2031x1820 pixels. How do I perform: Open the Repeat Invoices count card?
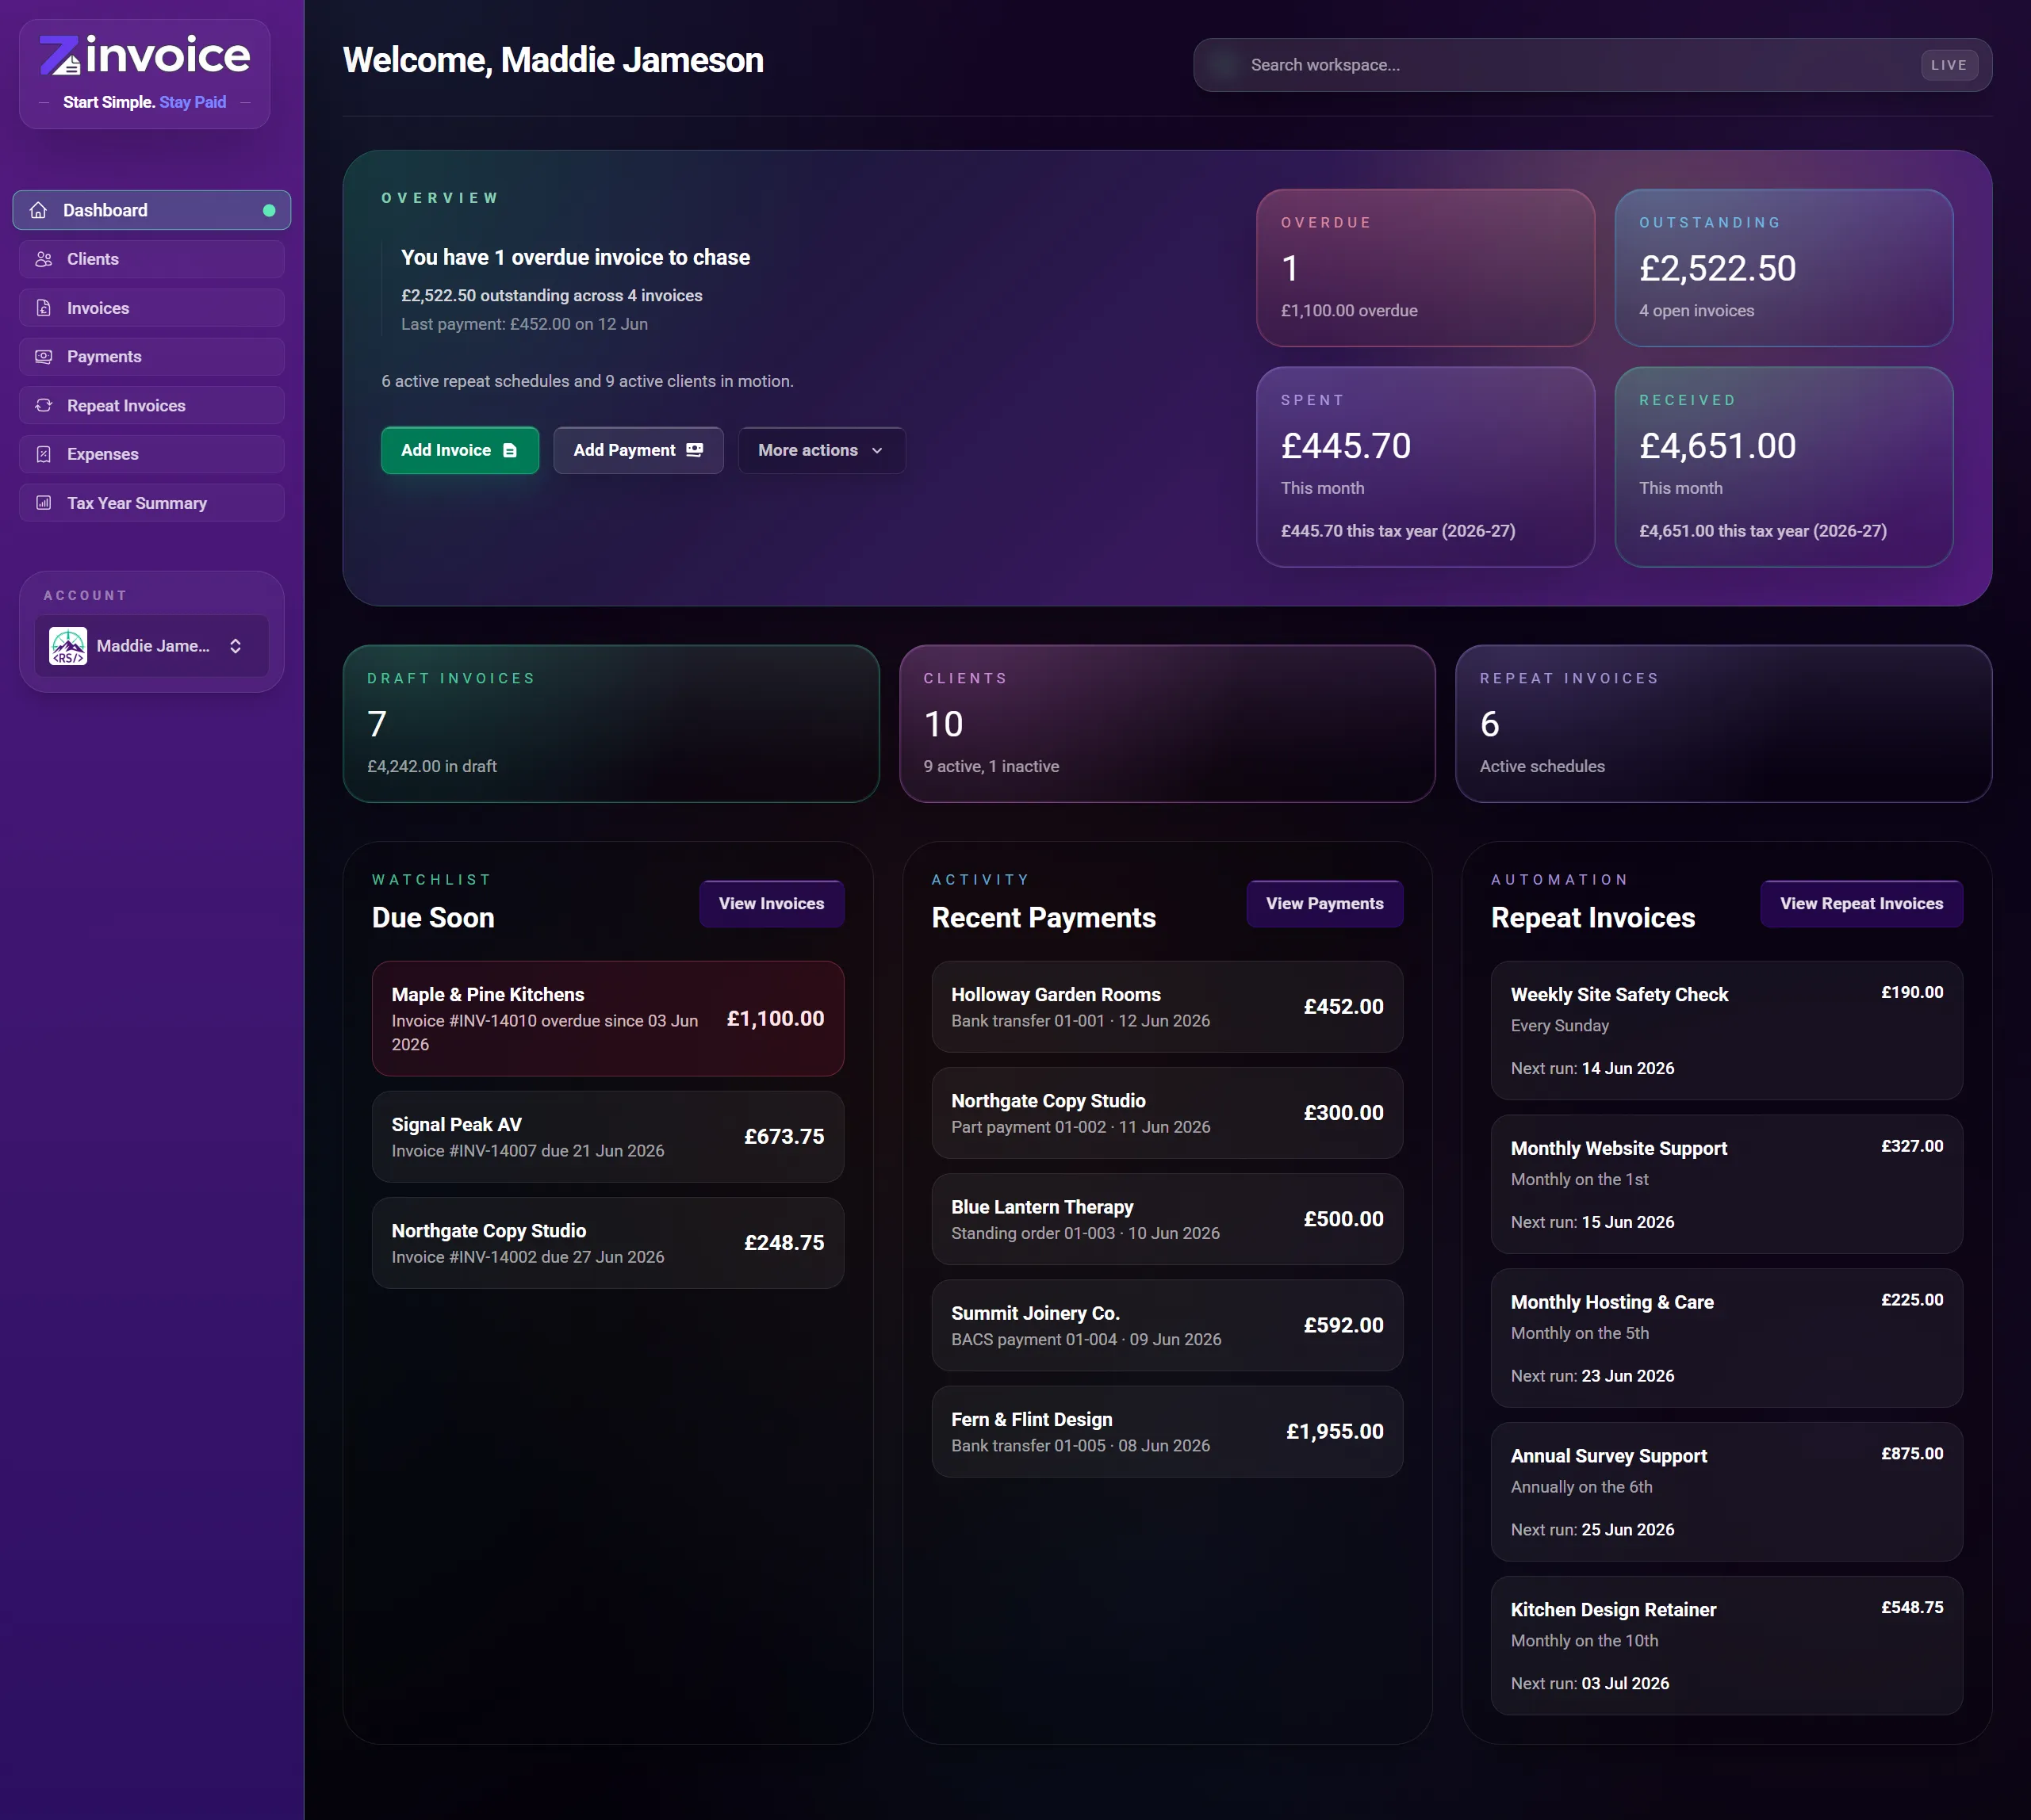point(1724,723)
